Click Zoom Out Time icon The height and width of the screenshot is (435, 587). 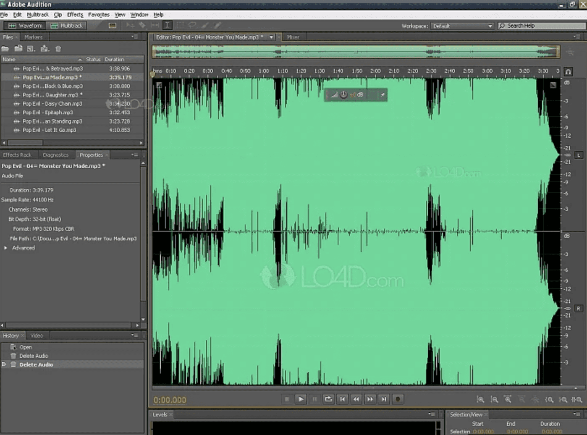tap(522, 400)
